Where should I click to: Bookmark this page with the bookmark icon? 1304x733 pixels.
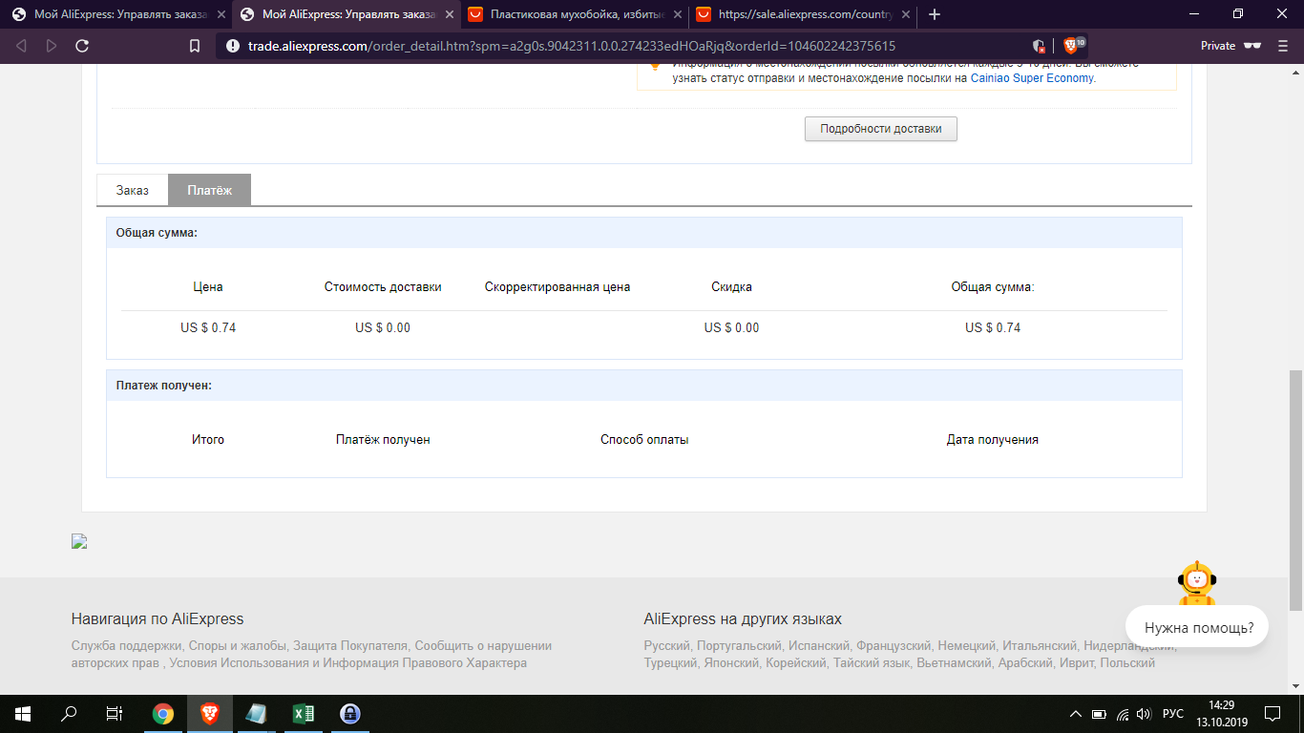click(x=195, y=46)
